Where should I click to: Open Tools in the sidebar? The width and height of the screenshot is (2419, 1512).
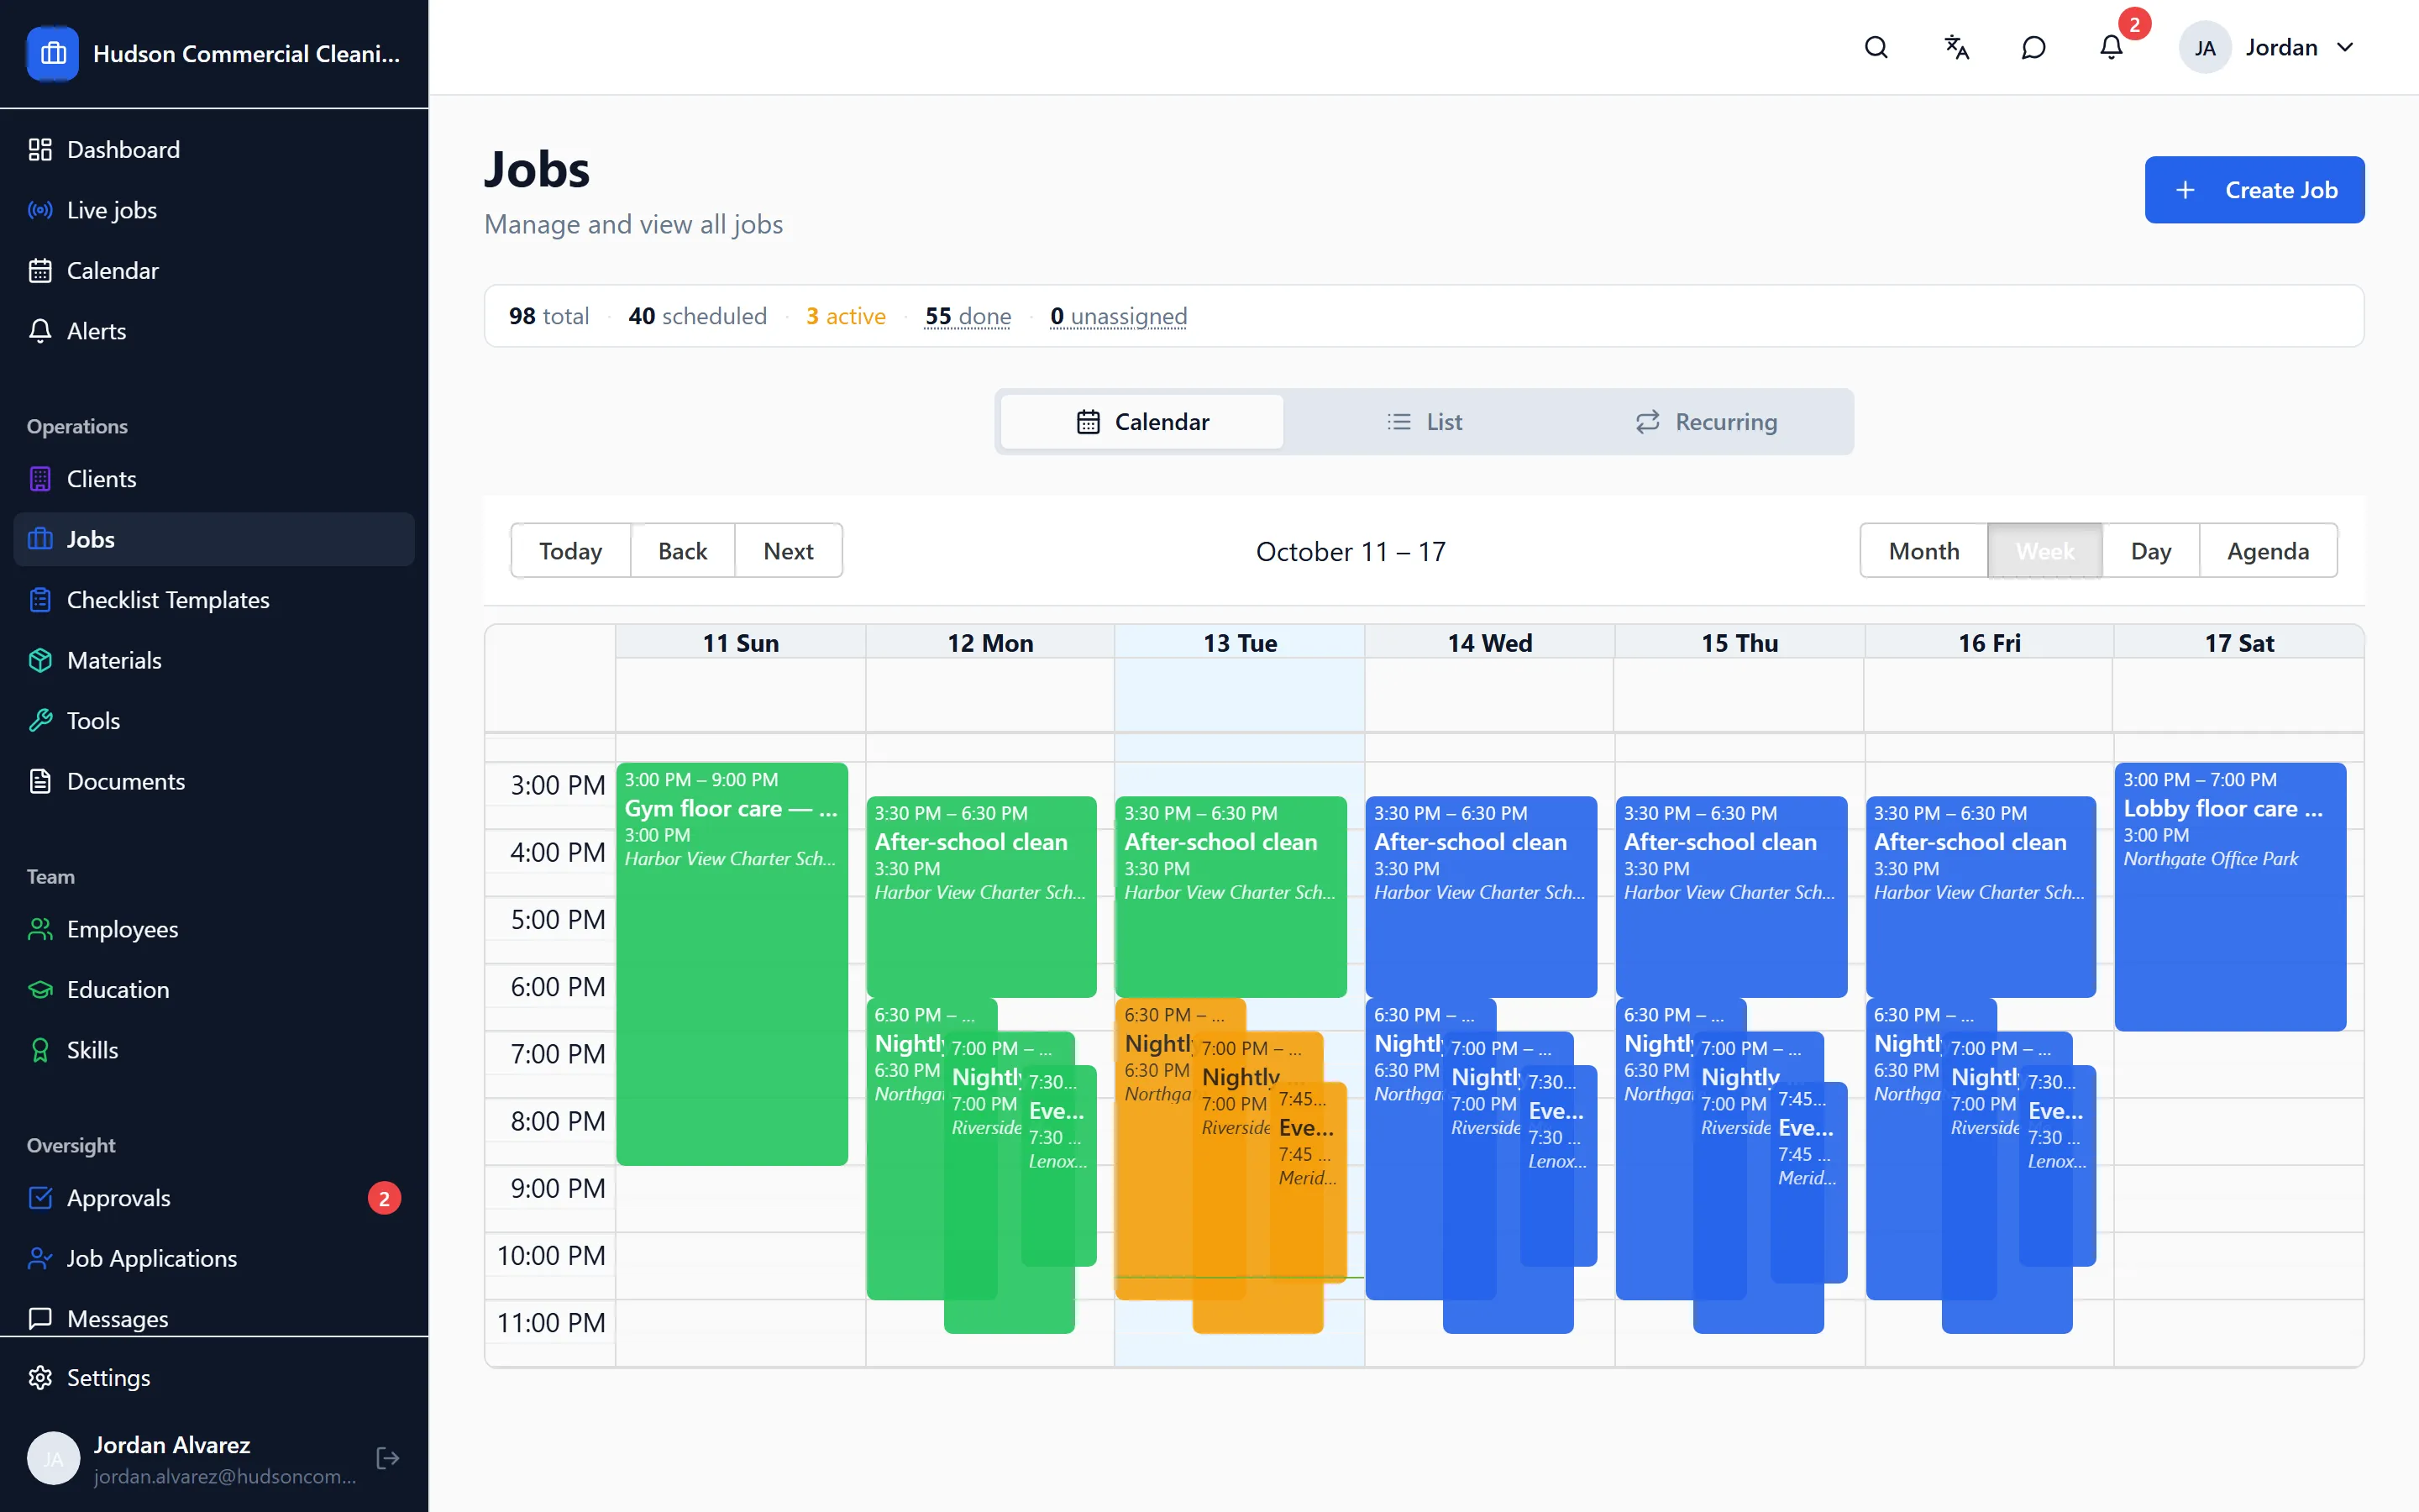tap(214, 721)
